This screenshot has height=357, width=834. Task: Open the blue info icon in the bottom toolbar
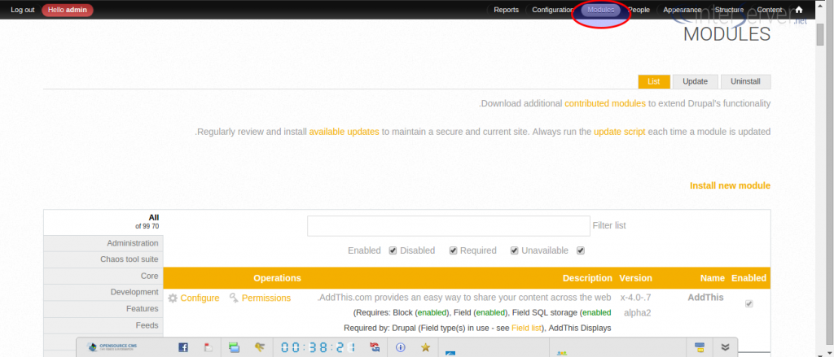[x=401, y=347]
